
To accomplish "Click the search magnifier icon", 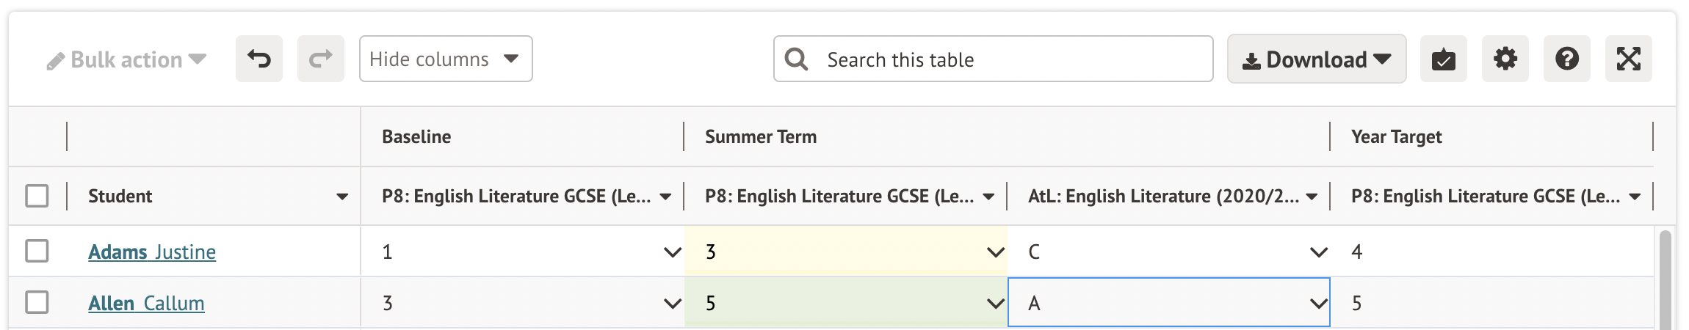I will pyautogui.click(x=796, y=59).
